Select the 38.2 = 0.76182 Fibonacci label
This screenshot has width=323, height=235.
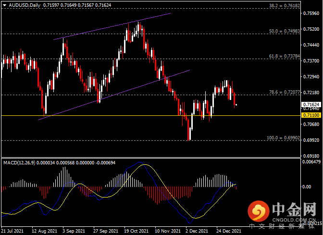[x=285, y=6]
